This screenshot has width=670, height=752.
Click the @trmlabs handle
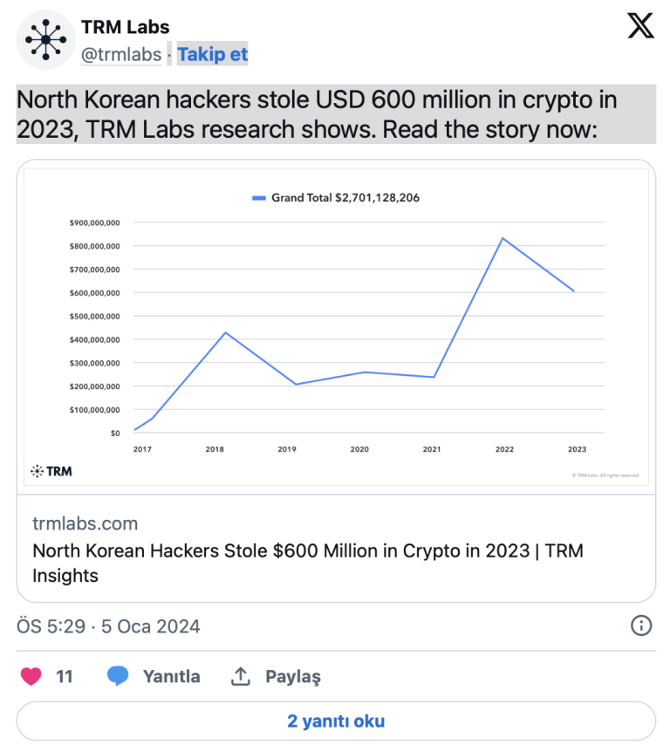point(121,55)
